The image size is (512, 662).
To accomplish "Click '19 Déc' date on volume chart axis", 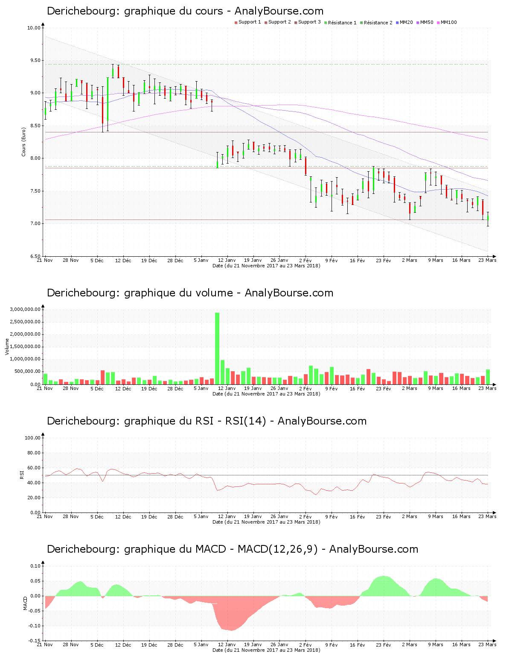I will click(x=149, y=388).
